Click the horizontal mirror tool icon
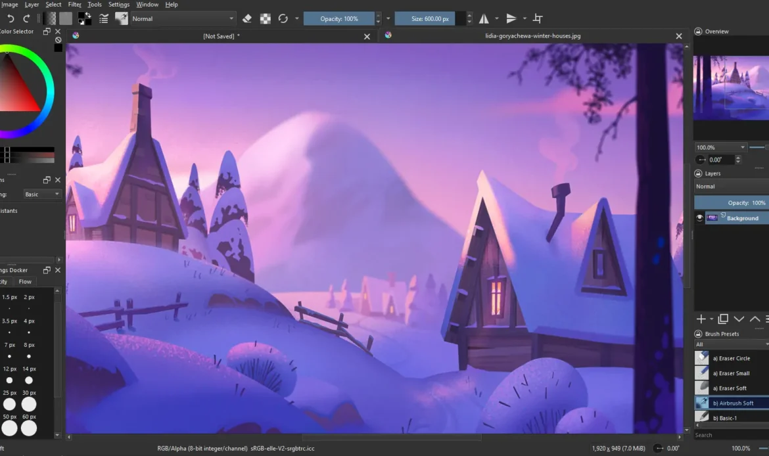The height and width of the screenshot is (456, 769). (484, 19)
